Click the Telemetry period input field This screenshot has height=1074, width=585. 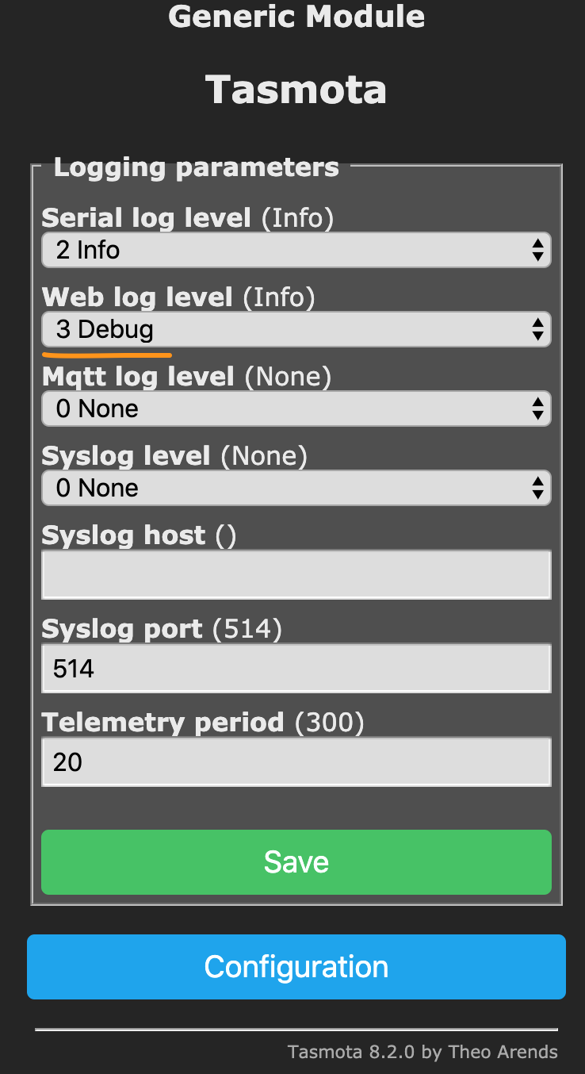click(296, 762)
